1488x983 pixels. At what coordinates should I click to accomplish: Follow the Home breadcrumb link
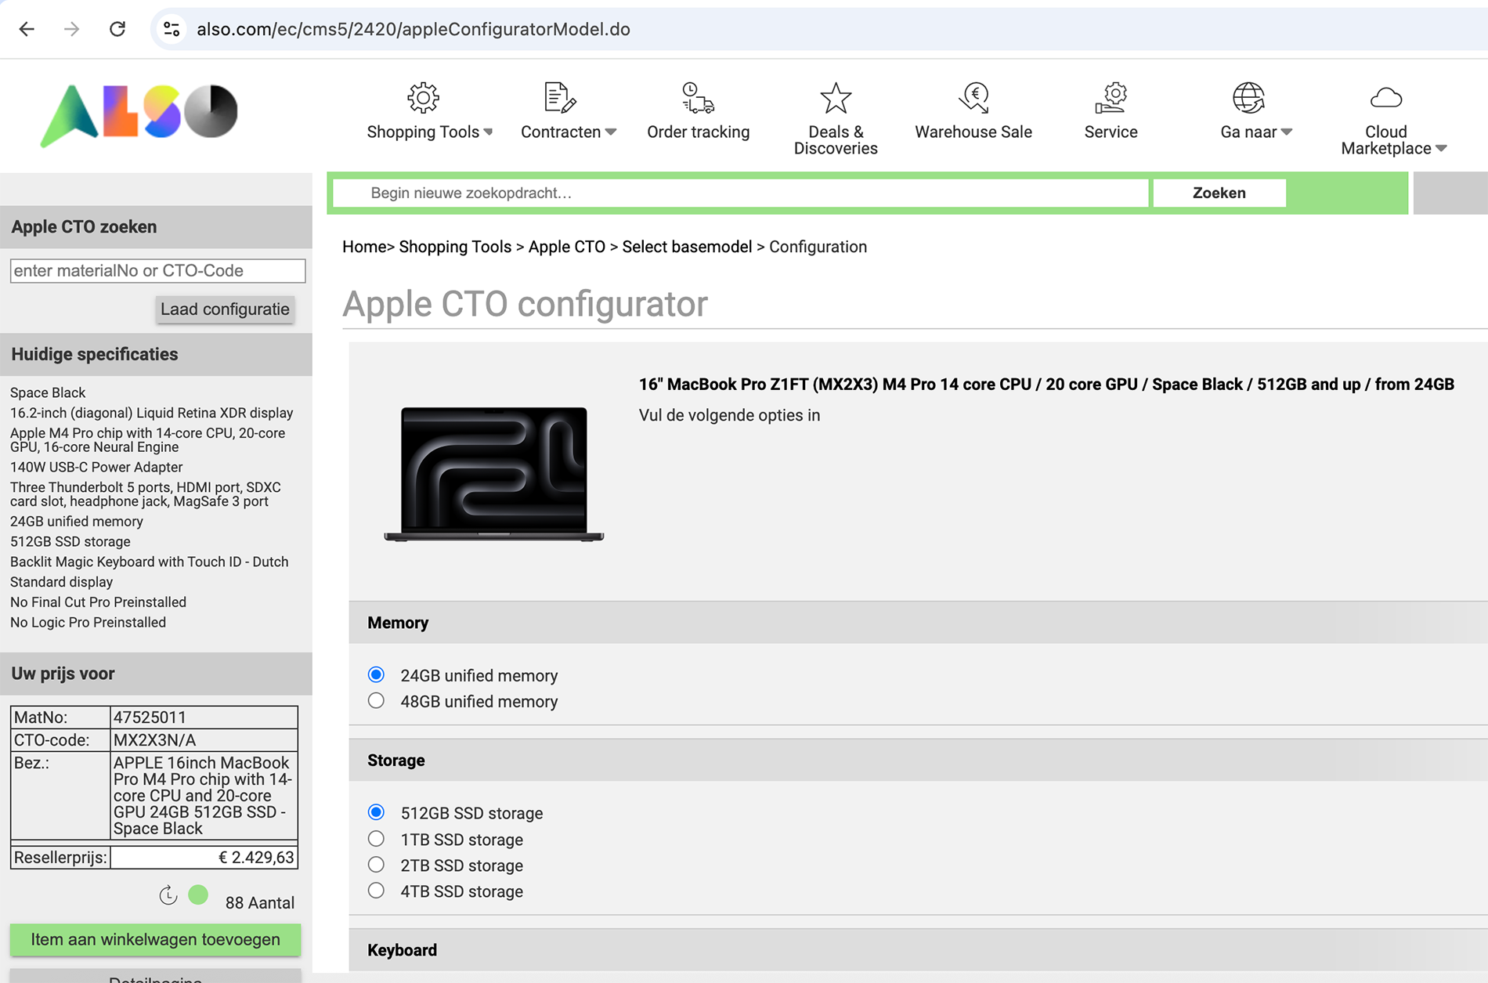[364, 247]
